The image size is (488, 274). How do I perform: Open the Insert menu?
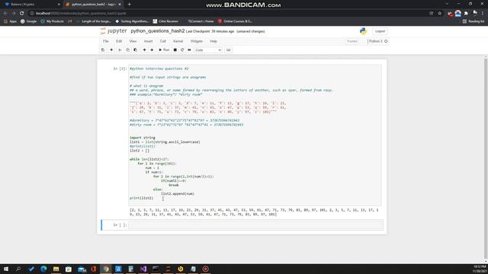(148, 41)
